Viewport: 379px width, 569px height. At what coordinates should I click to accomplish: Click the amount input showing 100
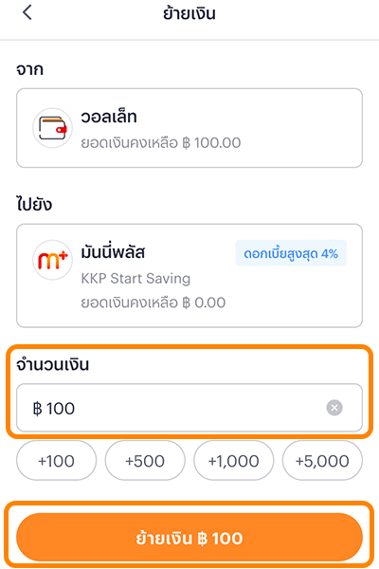[189, 408]
